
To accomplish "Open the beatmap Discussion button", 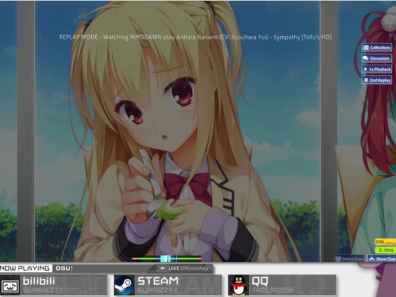I will tap(377, 58).
